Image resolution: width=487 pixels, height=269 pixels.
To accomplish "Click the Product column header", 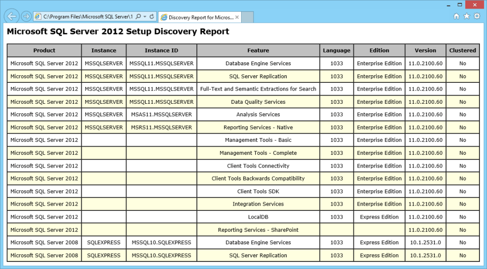I will [x=44, y=50].
